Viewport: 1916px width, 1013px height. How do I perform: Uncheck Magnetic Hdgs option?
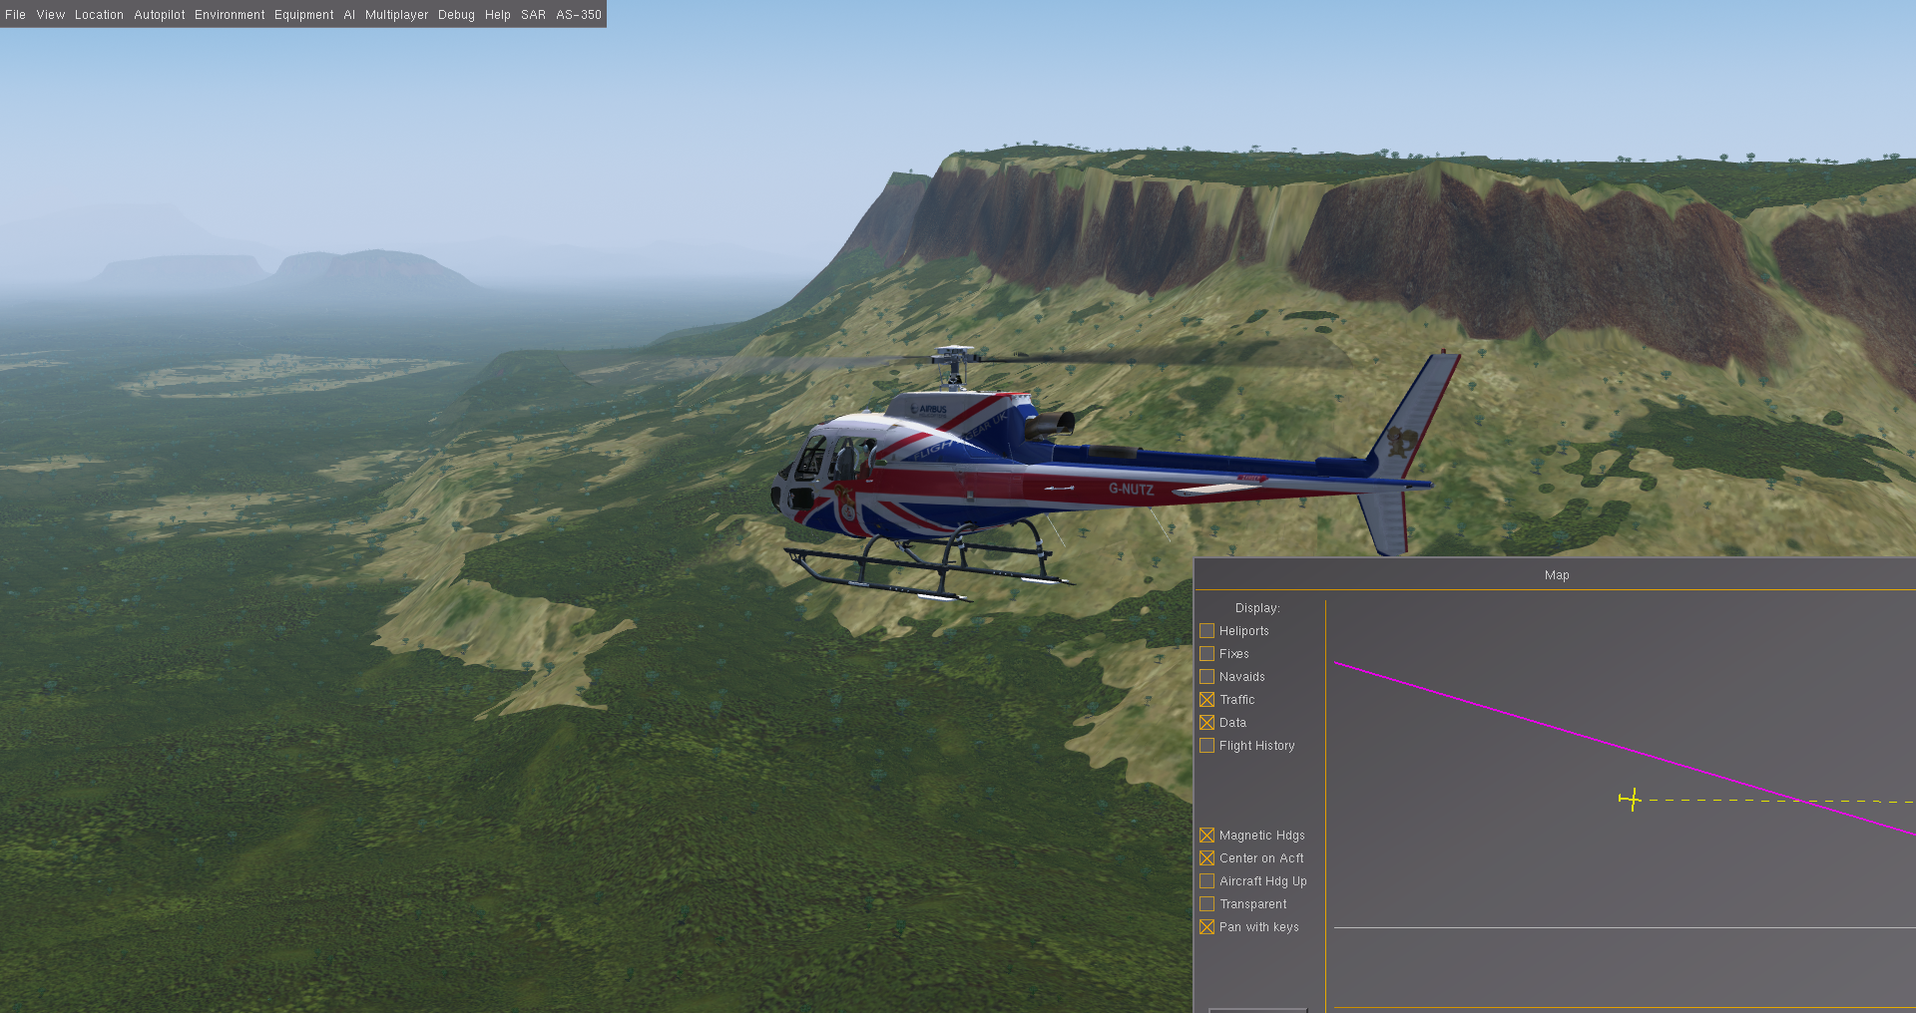[x=1207, y=836]
